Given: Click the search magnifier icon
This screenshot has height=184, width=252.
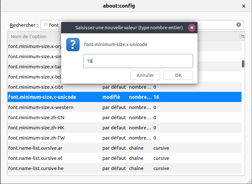Looking at the screenshot, I should [46, 25].
